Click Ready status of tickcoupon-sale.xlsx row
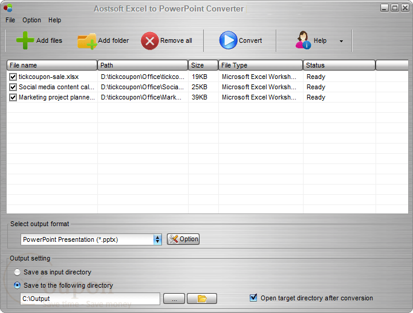 pos(316,77)
